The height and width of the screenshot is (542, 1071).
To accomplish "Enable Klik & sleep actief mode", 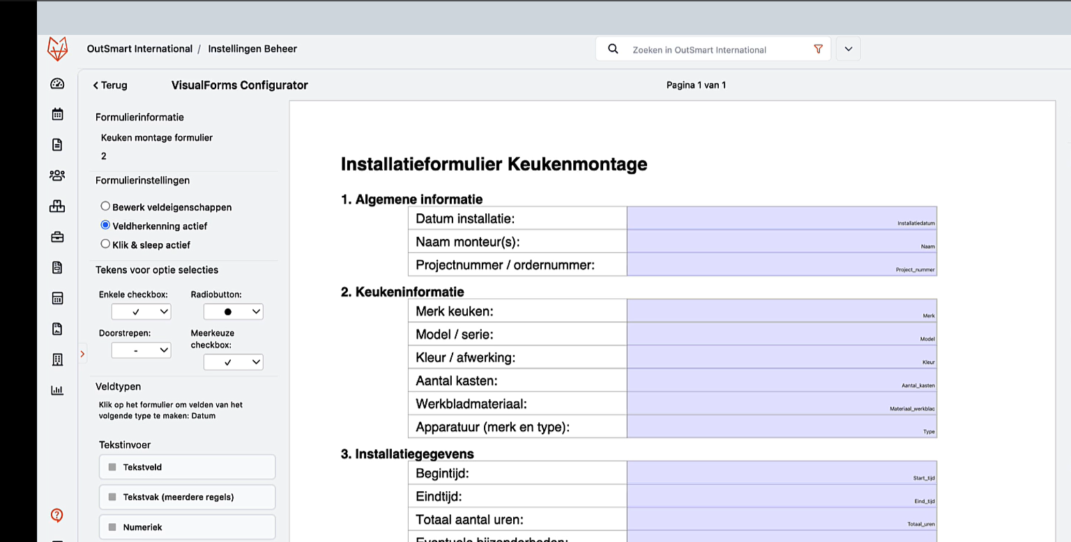I will (105, 243).
